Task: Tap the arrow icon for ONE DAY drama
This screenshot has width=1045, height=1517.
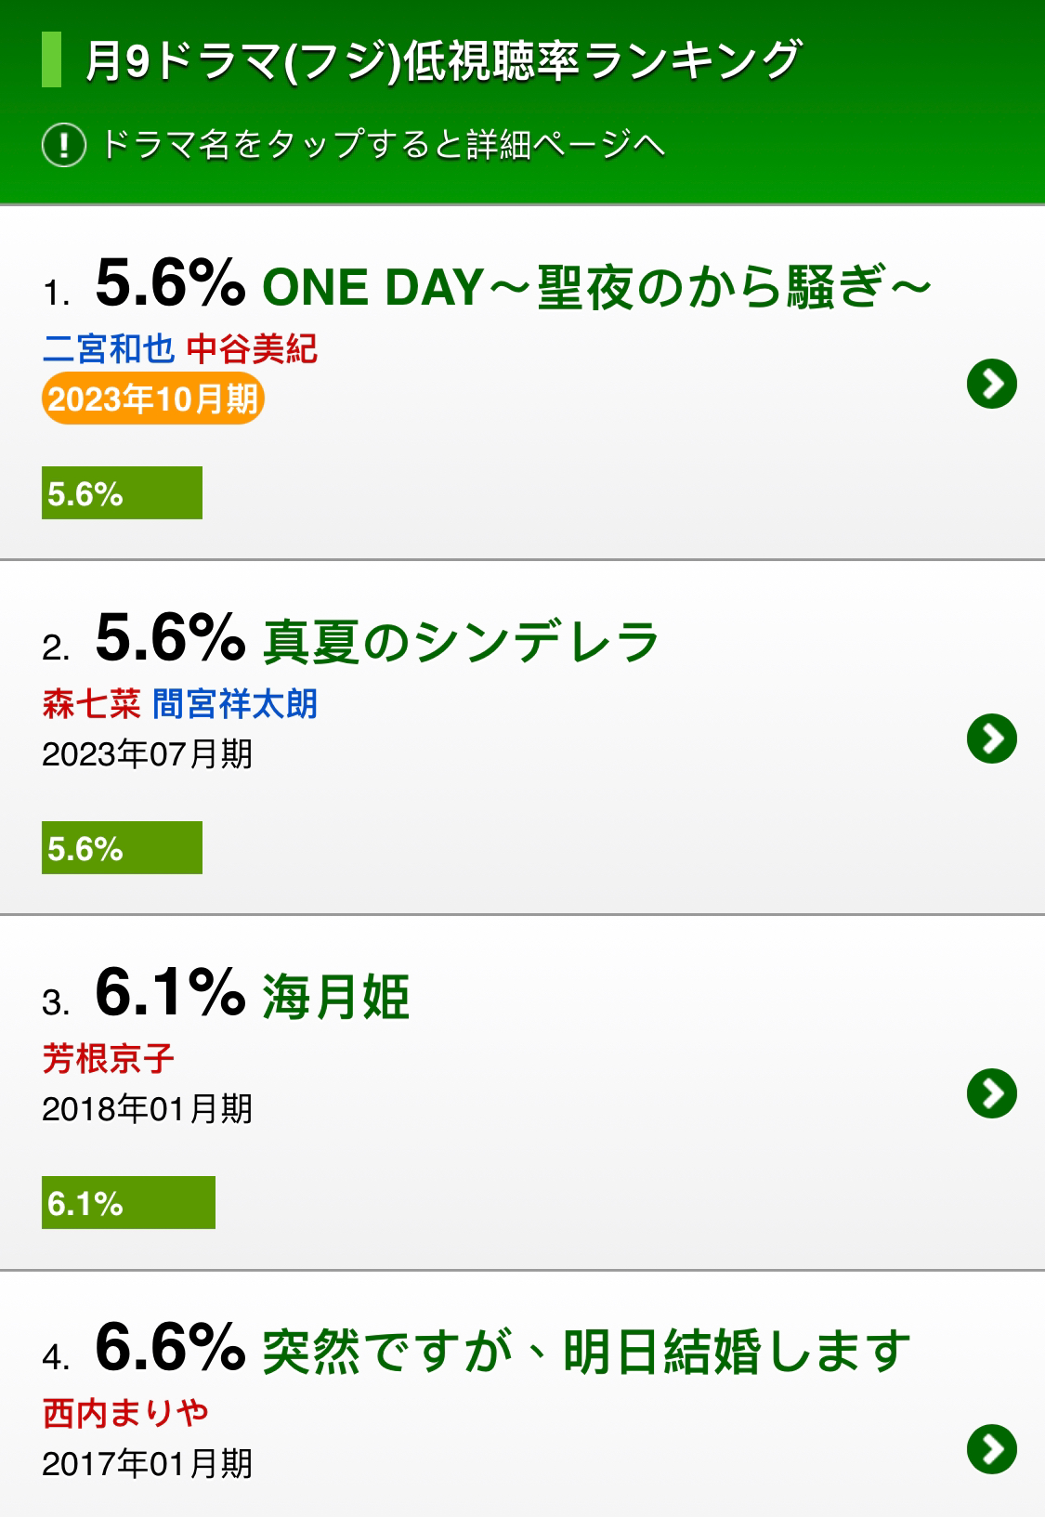Action: pos(992,384)
